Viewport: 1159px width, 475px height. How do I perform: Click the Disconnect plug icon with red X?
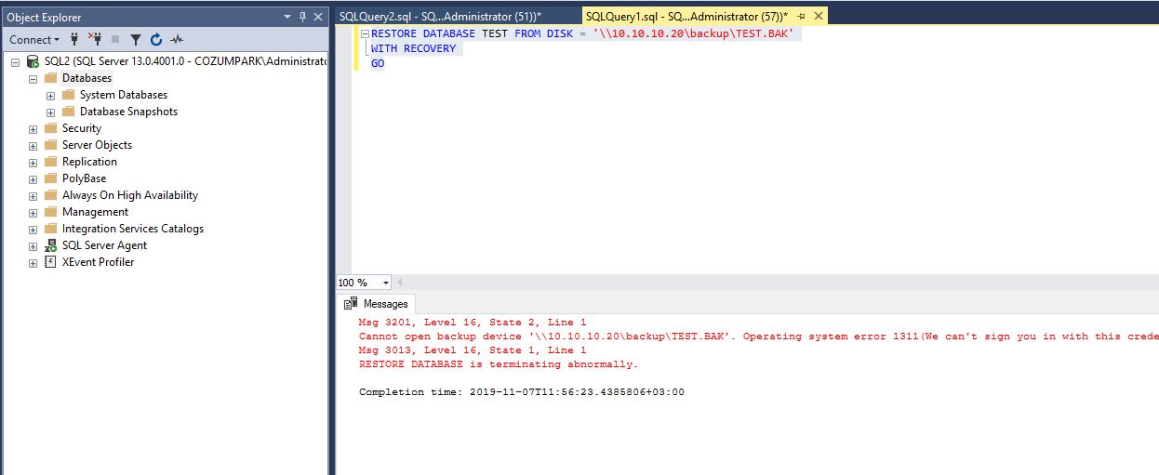coord(95,39)
